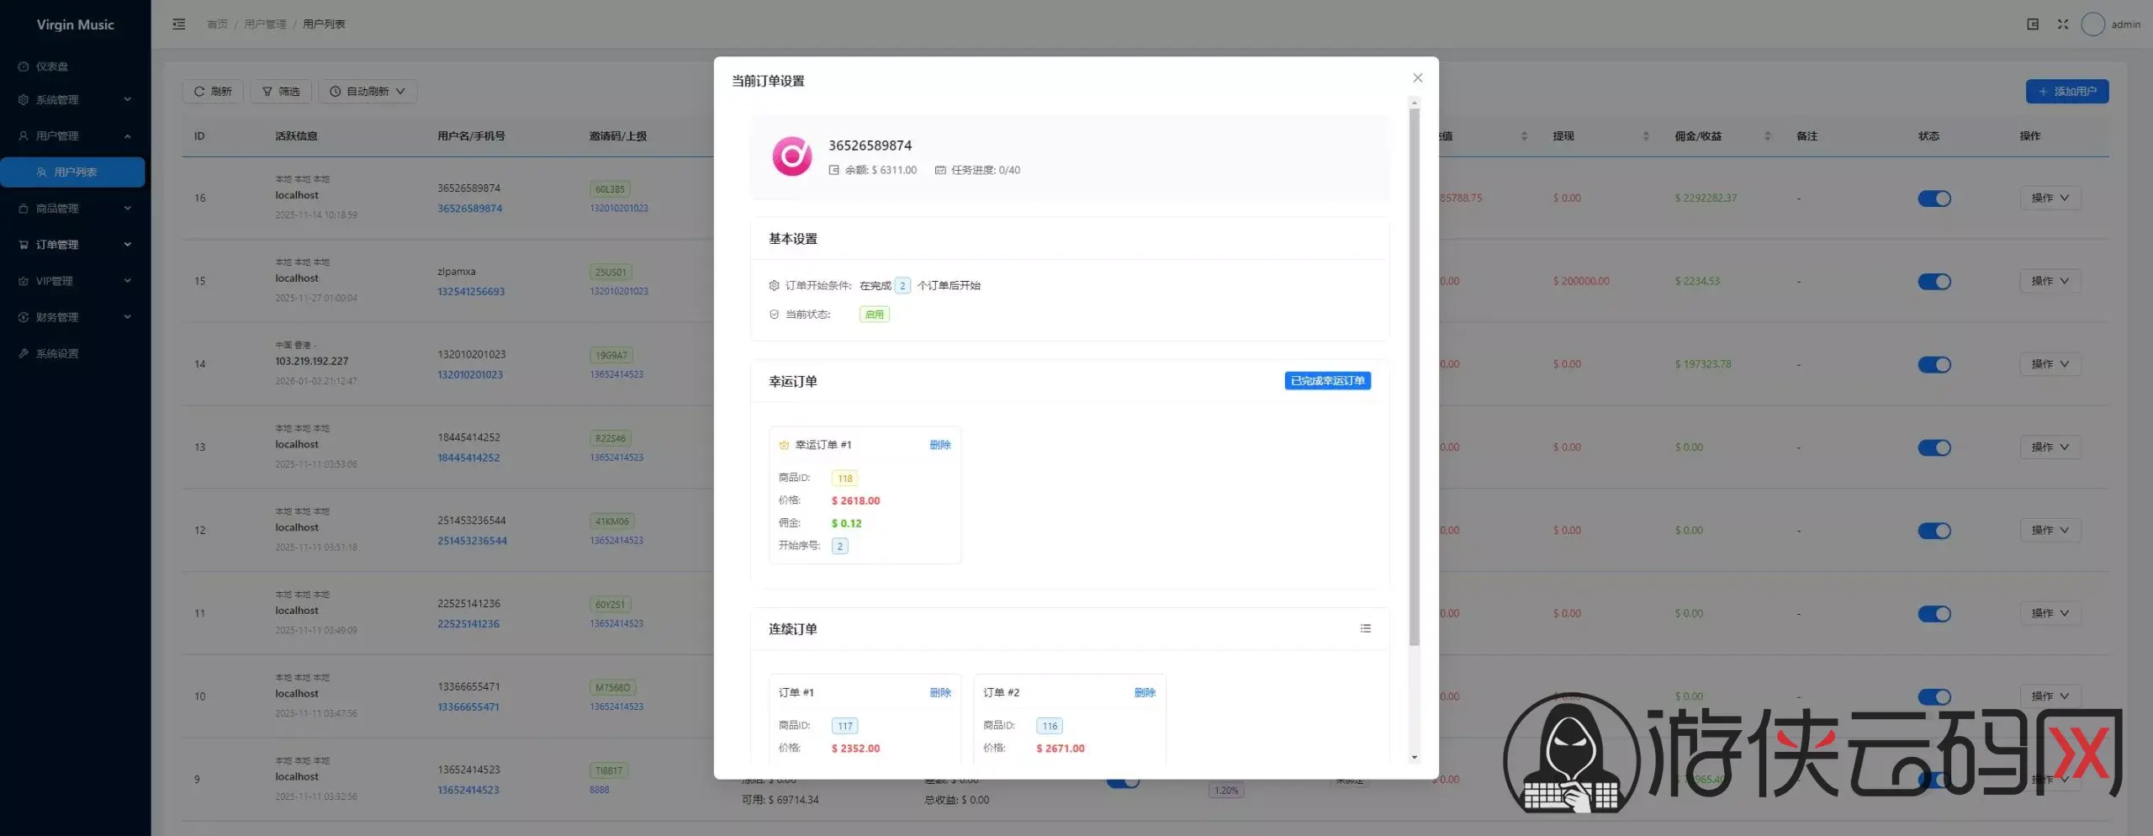
Task: Open 操作 dropdown for user ID 15
Action: (2050, 281)
